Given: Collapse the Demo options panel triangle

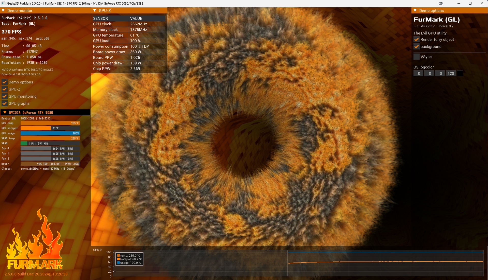Looking at the screenshot, I should click(415, 10).
